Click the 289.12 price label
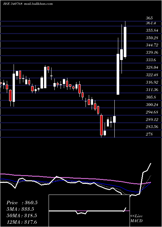This screenshot has height=227, width=162. [x=152, y=120]
